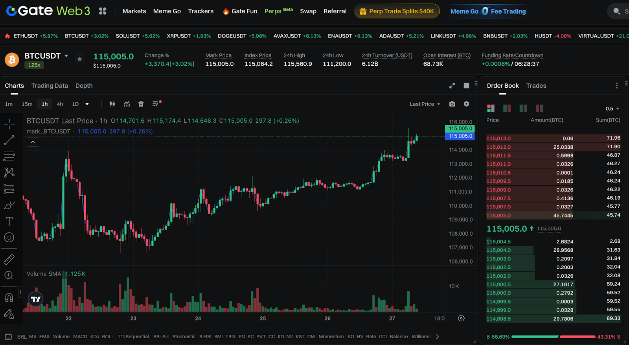Viewport: 629px width, 345px height.
Task: Open the apps grid menu icon
Action: tap(103, 11)
